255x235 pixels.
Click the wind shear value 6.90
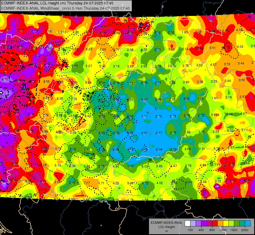pyautogui.click(x=88, y=83)
